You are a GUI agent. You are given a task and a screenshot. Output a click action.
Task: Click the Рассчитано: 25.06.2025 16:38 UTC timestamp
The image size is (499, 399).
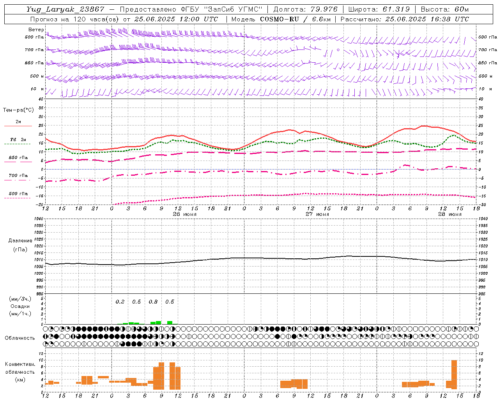tap(405, 19)
